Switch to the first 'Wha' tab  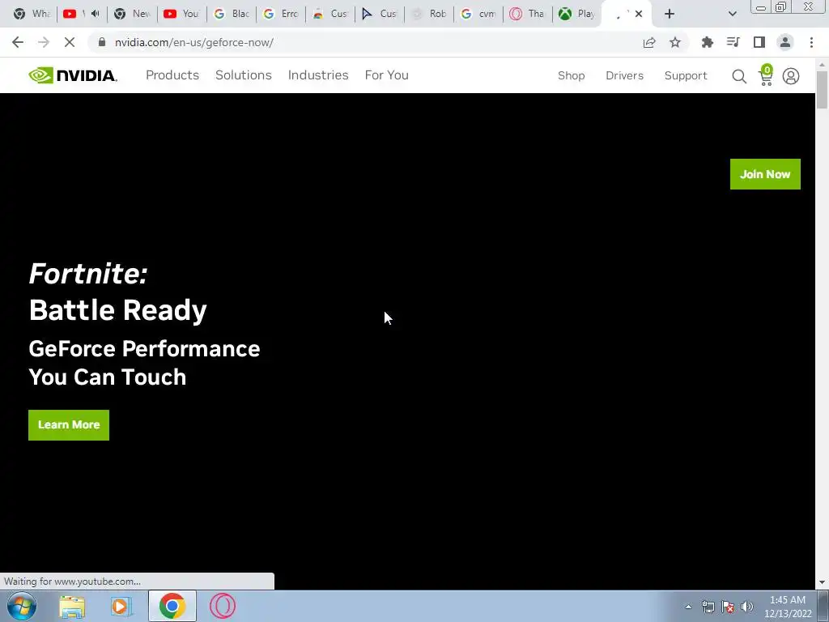click(x=31, y=14)
